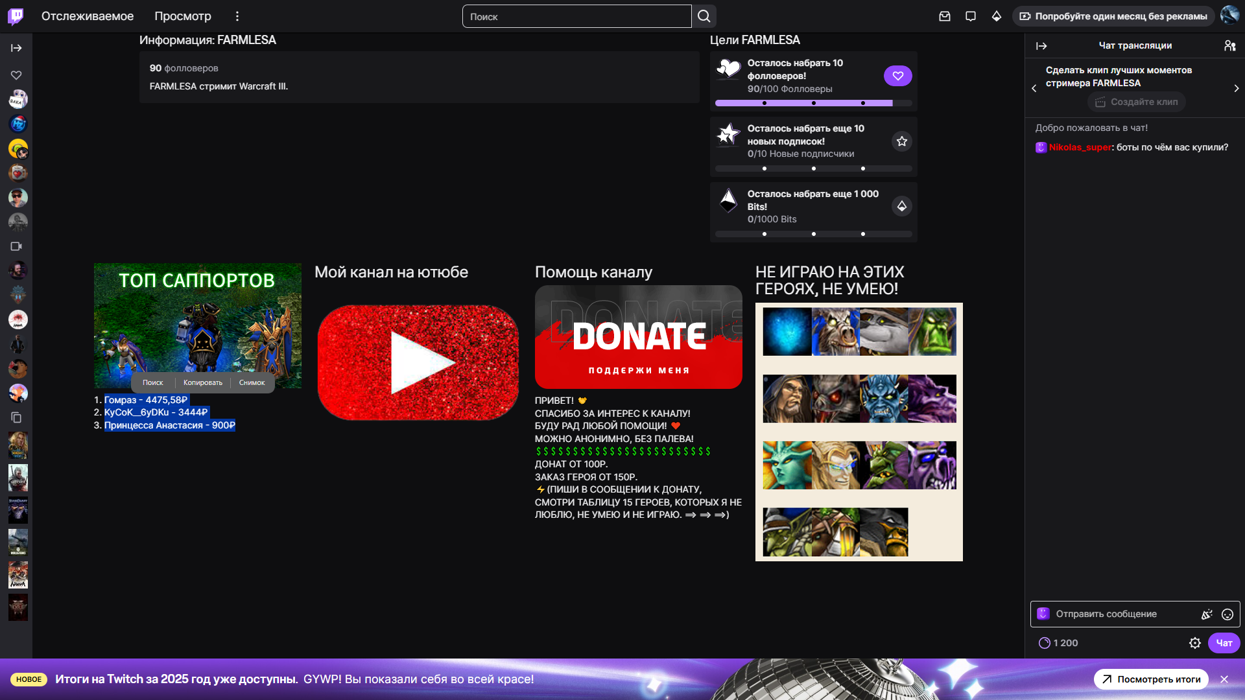This screenshot has width=1245, height=700.
Task: Click the Twitch logo home icon
Action: [x=16, y=16]
